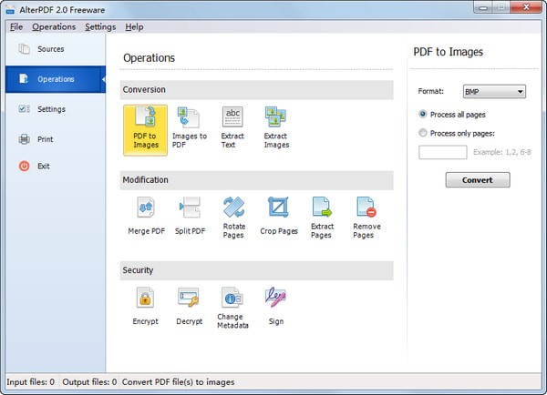This screenshot has height=395, width=547.
Task: Select the Rotate Pages tool
Action: 233,216
